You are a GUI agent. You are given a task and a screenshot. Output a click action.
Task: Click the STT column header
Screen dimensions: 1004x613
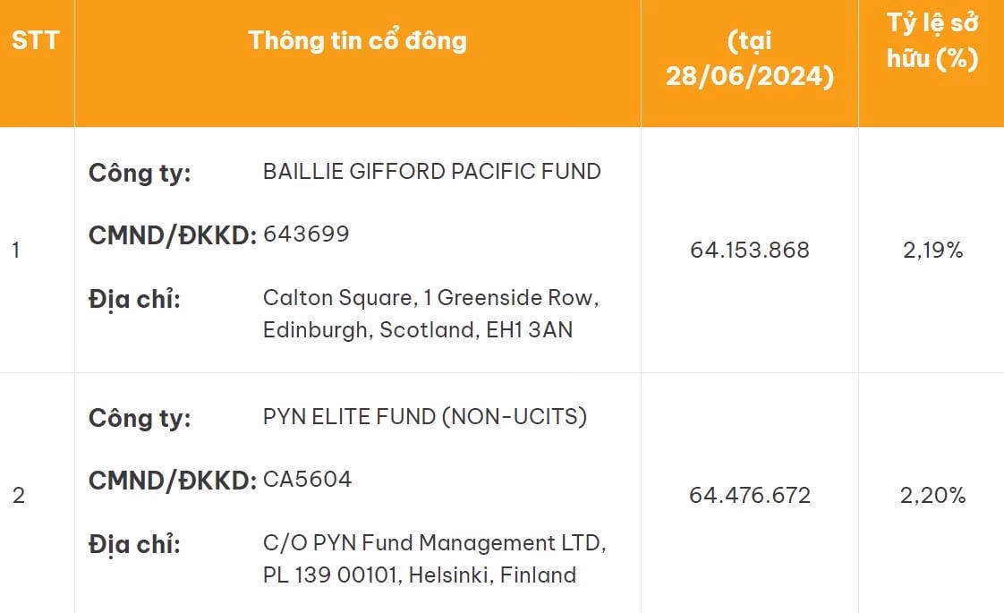click(35, 41)
